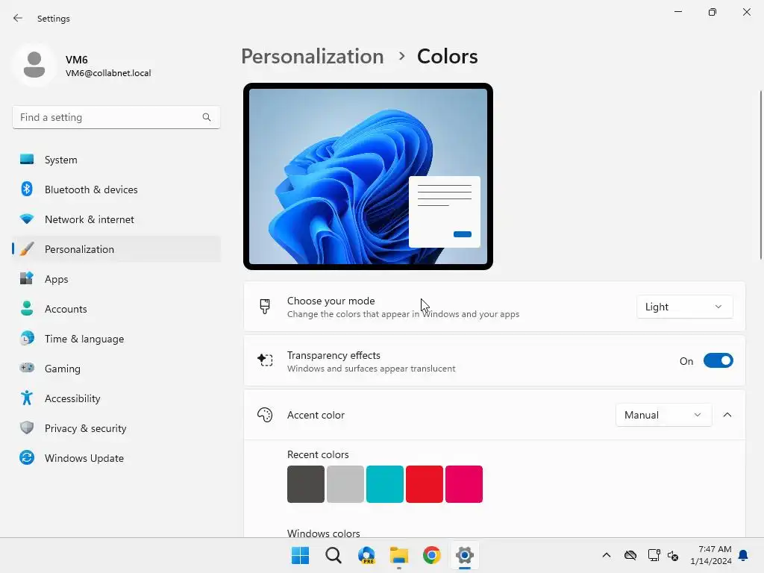764x573 pixels.
Task: Open the Windows Start menu
Action: pos(300,555)
